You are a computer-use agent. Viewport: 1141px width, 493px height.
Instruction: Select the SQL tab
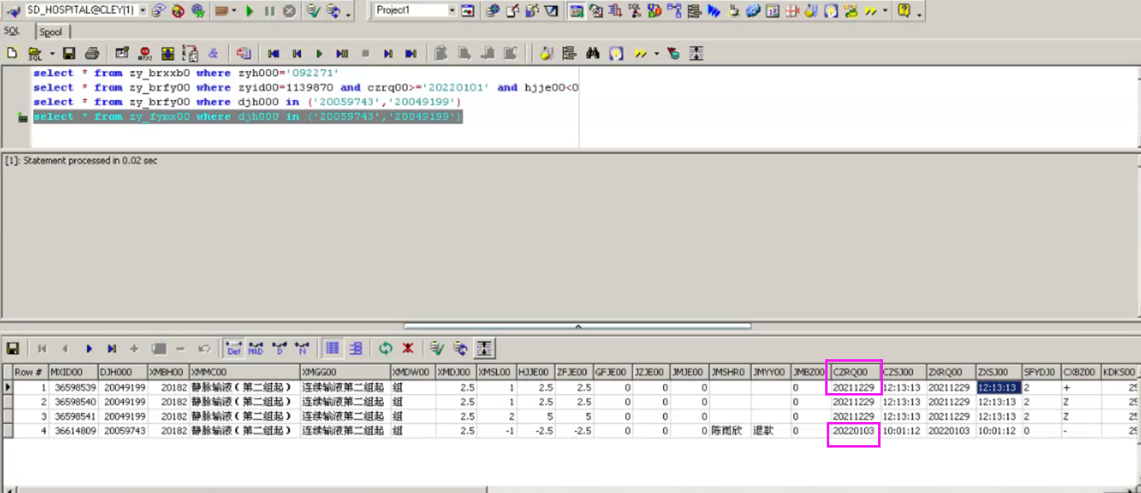[x=12, y=31]
